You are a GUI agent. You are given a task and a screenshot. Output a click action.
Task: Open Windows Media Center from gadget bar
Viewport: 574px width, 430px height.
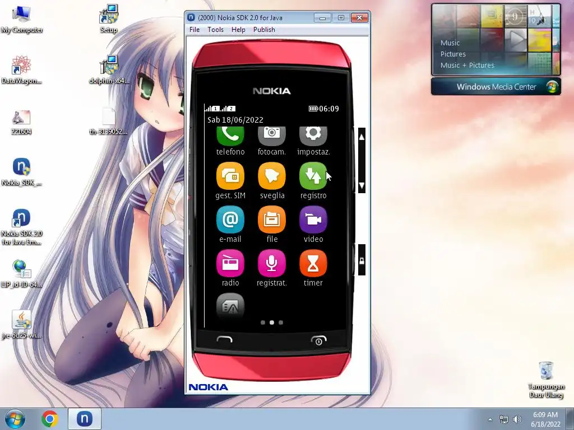(496, 87)
